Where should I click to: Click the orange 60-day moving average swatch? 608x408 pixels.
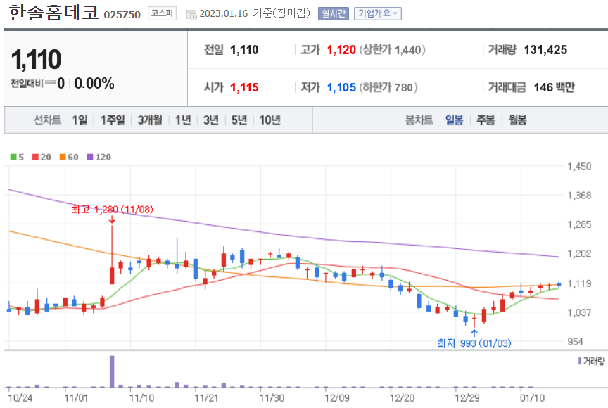(63, 157)
